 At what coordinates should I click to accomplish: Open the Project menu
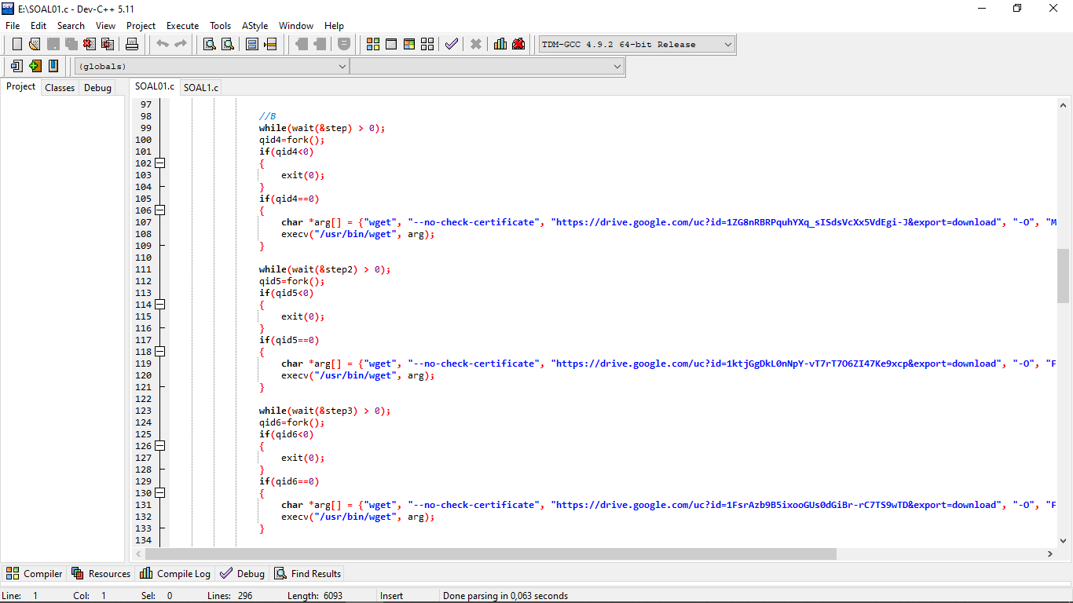[x=141, y=26]
